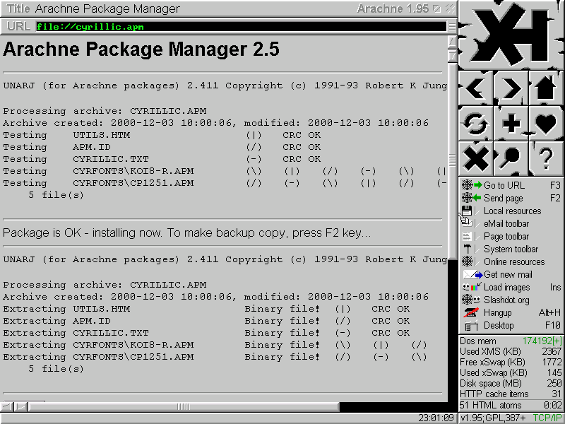Click horizontal scrollbar right arrow
Screen dimensions: 565x424
tap(21, 407)
